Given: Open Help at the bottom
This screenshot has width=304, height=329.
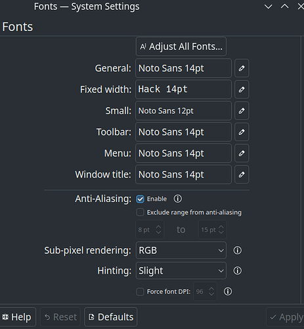Looking at the screenshot, I should (17, 317).
